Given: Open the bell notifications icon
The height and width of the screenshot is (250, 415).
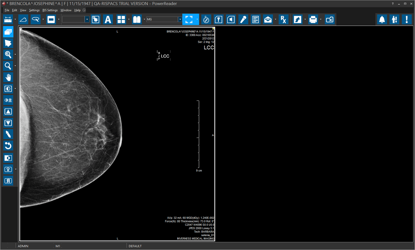Looking at the screenshot, I should 381,19.
